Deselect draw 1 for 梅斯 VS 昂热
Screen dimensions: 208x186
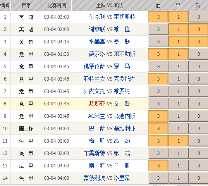179,141
